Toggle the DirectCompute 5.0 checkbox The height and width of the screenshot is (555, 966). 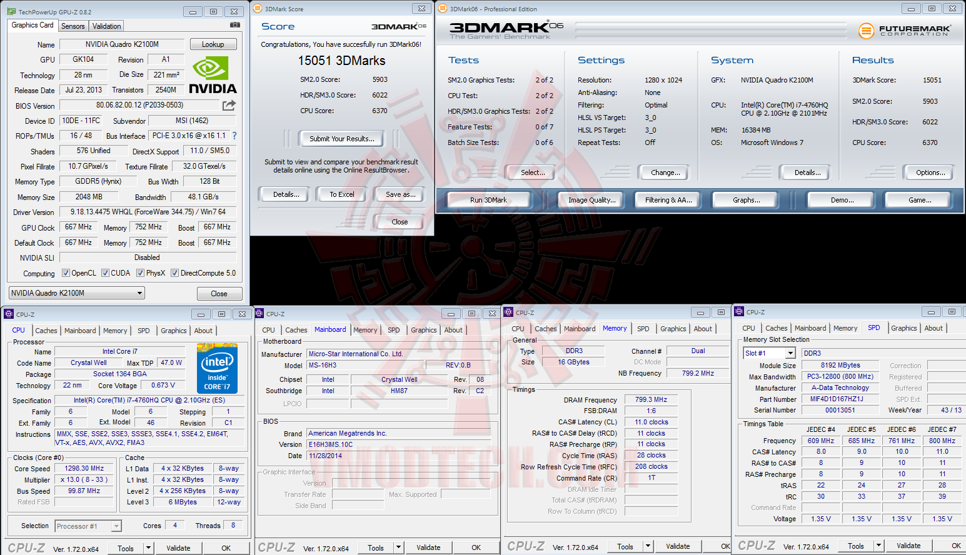click(174, 273)
